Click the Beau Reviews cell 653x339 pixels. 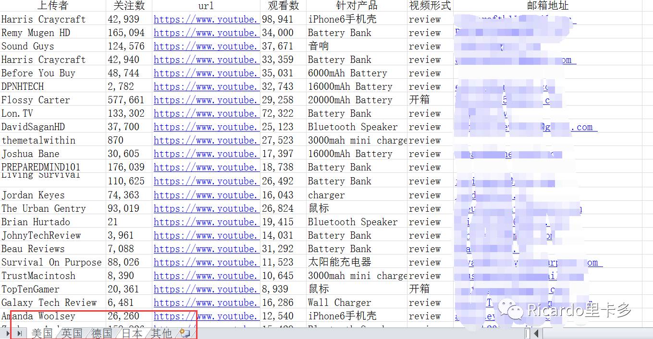[53, 249]
